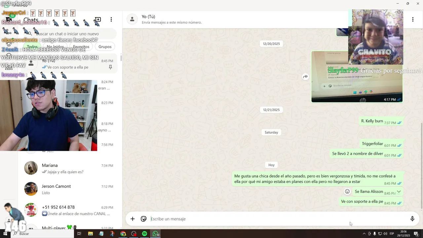Click 'Envía mensajes a este mismo número' subtitle
This screenshot has height=238, width=423.
pyautogui.click(x=172, y=22)
